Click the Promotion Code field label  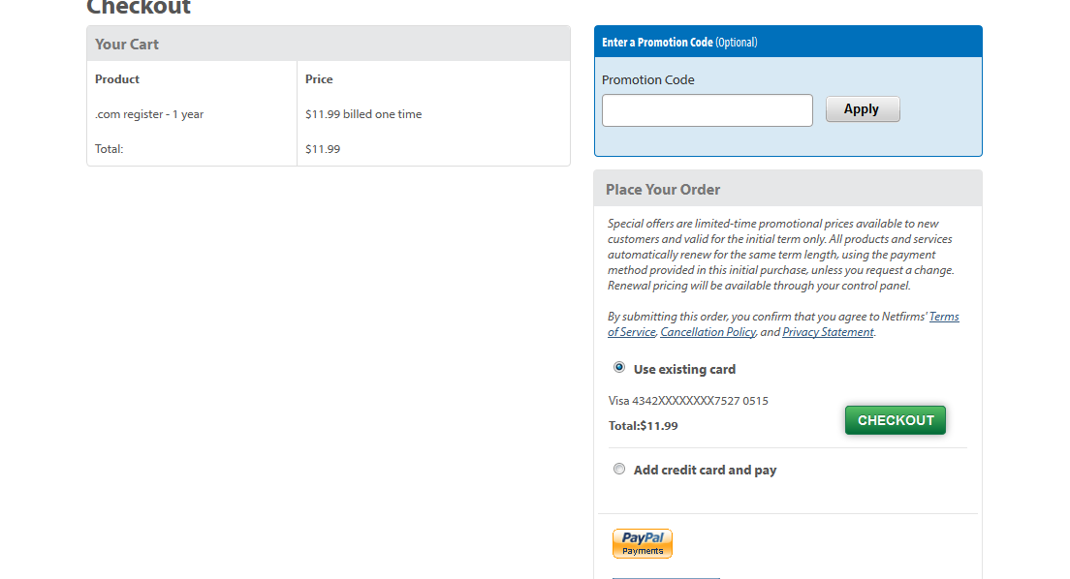[x=648, y=80]
